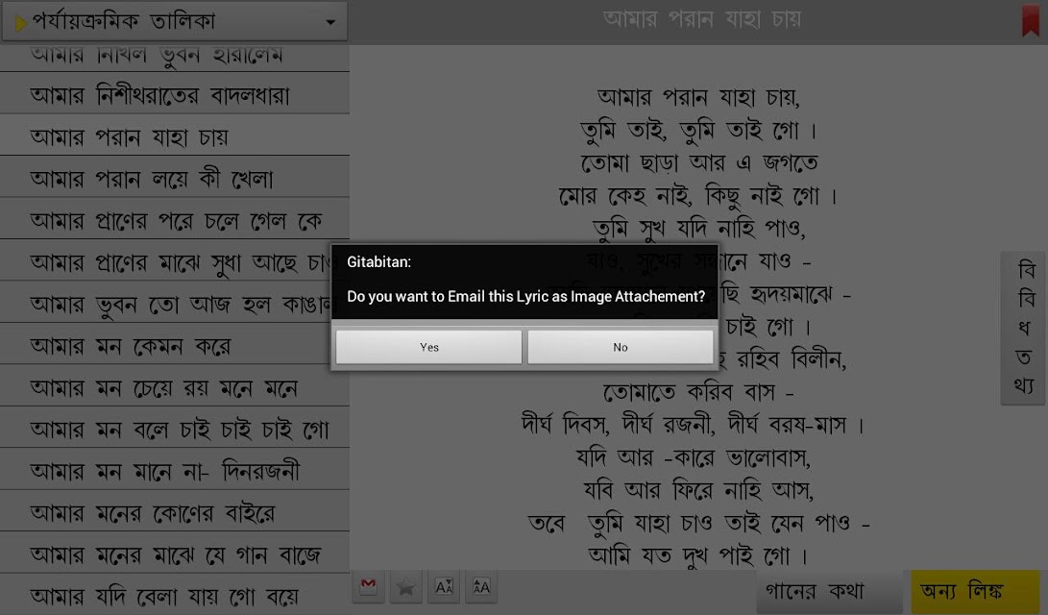The image size is (1048, 615).
Task: Click the yellow play arrow beside list title
Action: (x=20, y=23)
